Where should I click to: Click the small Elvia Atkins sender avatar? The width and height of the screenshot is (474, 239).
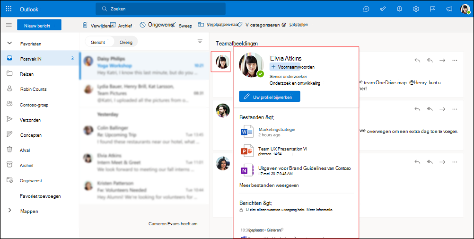coord(222,62)
